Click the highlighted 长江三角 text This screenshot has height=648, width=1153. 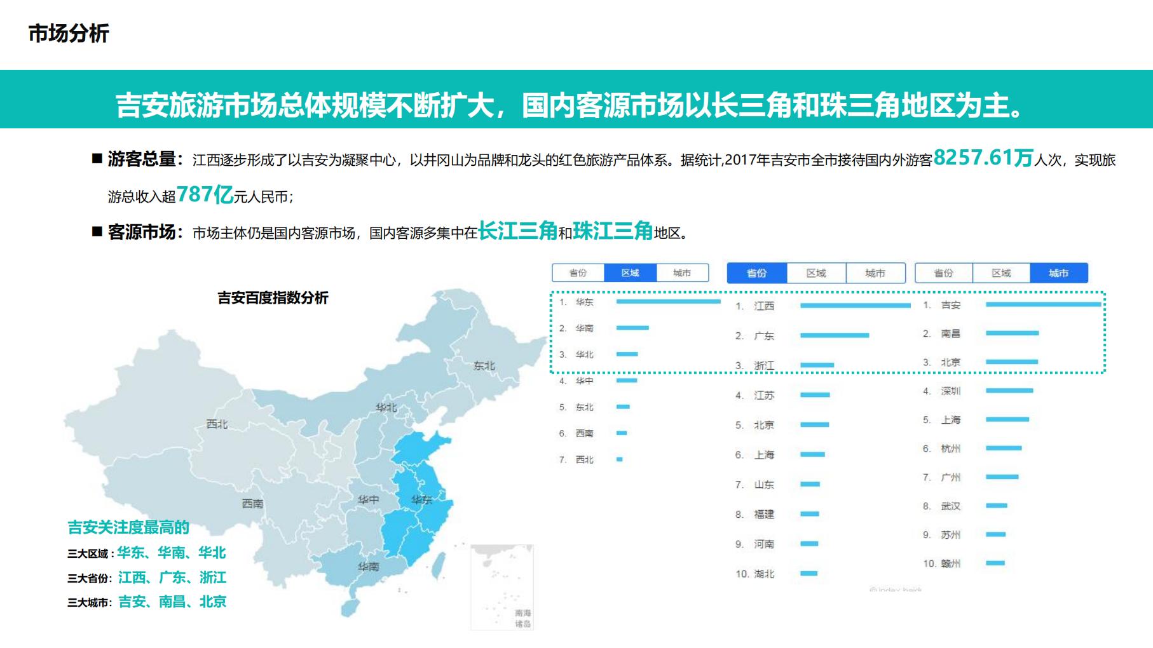(x=517, y=231)
